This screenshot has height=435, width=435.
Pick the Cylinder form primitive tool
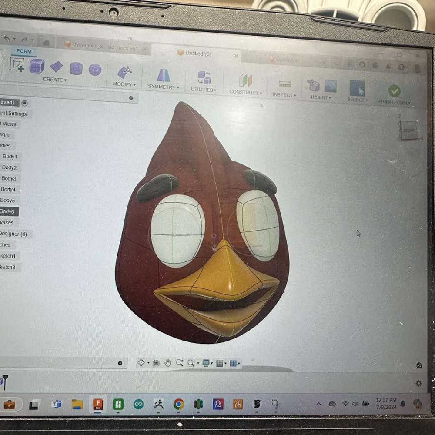click(76, 68)
